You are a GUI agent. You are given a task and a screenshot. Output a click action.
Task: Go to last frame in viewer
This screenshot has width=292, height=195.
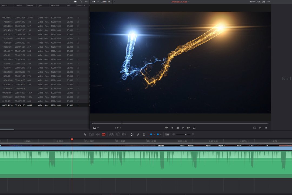pyautogui.click(x=189, y=128)
